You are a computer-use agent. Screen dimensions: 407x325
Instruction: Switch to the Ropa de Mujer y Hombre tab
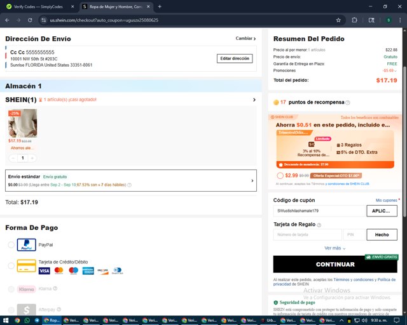tap(116, 7)
